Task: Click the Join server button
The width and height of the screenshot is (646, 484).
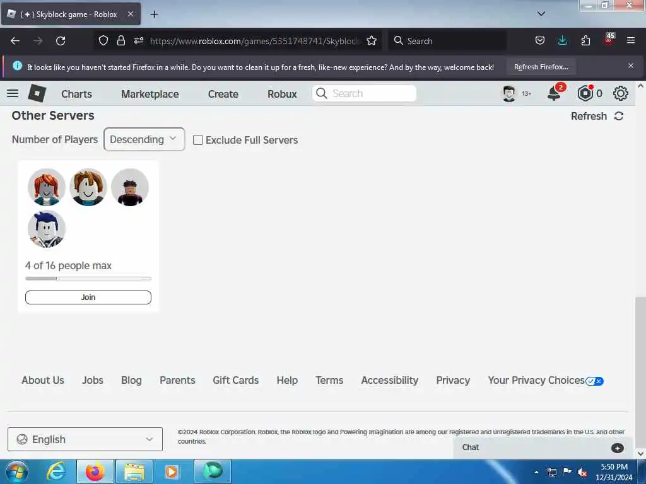Action: click(x=88, y=297)
